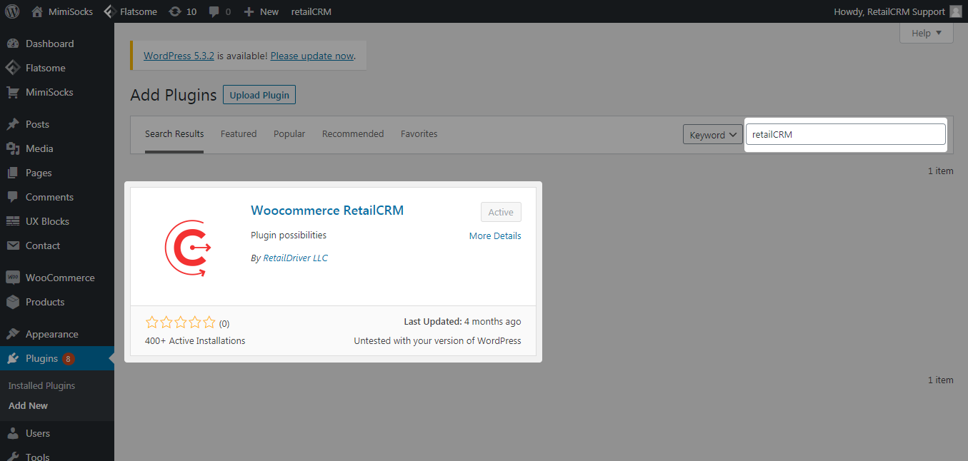Click the WordPress 5.3.2 link
Image resolution: width=968 pixels, height=461 pixels.
point(179,56)
